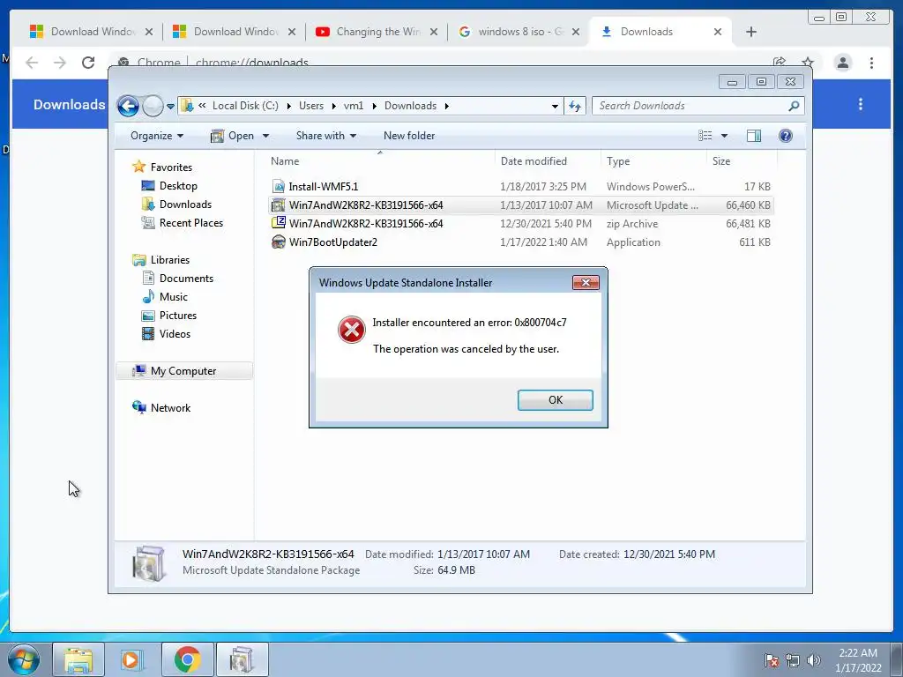Close the Windows Update Standalone Installer dialog
Viewport: 903px width, 677px height.
point(586,283)
